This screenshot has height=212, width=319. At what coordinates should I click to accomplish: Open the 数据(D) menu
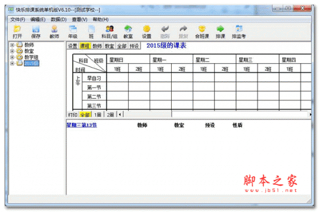pos(58,20)
